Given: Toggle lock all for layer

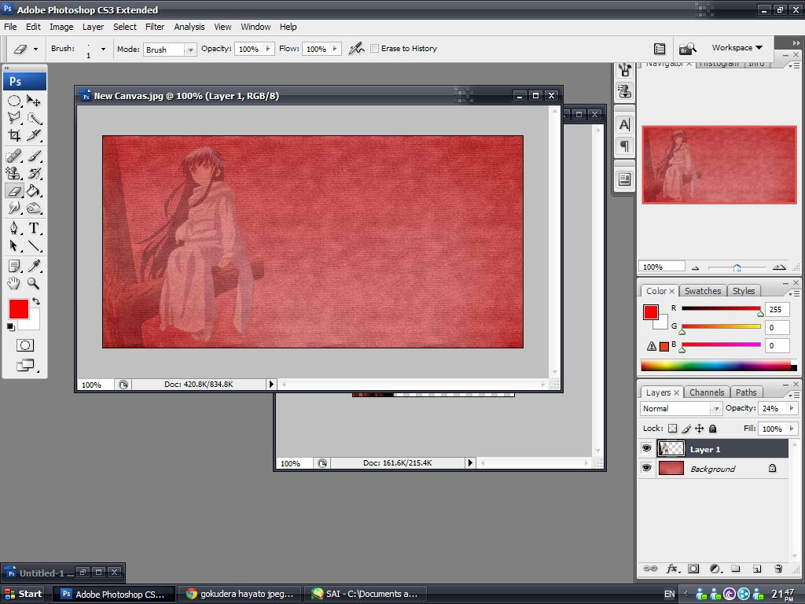Looking at the screenshot, I should pos(712,429).
